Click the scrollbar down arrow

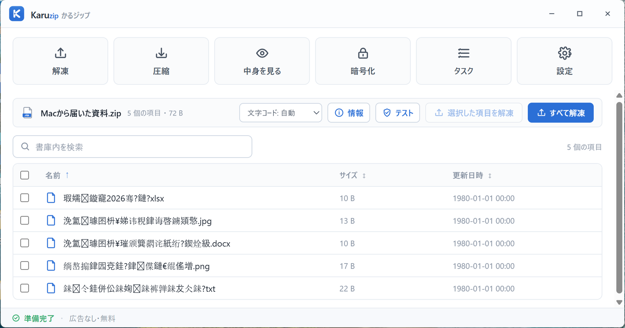coord(619,302)
